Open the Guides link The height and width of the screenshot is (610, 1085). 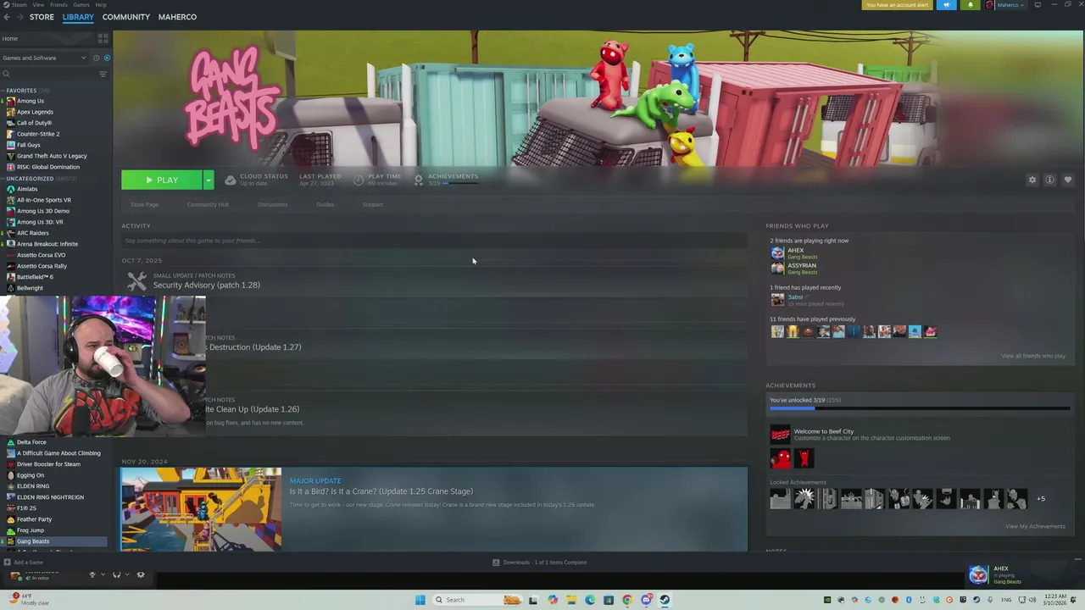[325, 204]
